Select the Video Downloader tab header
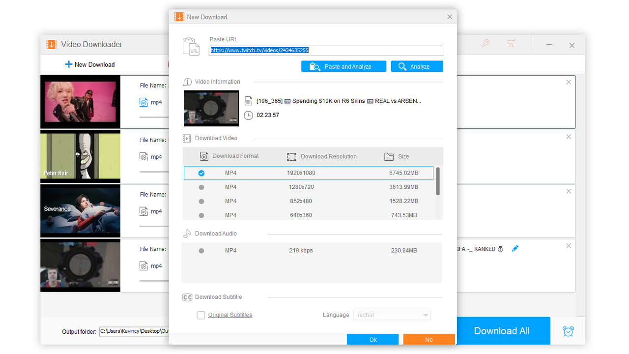 [x=90, y=44]
